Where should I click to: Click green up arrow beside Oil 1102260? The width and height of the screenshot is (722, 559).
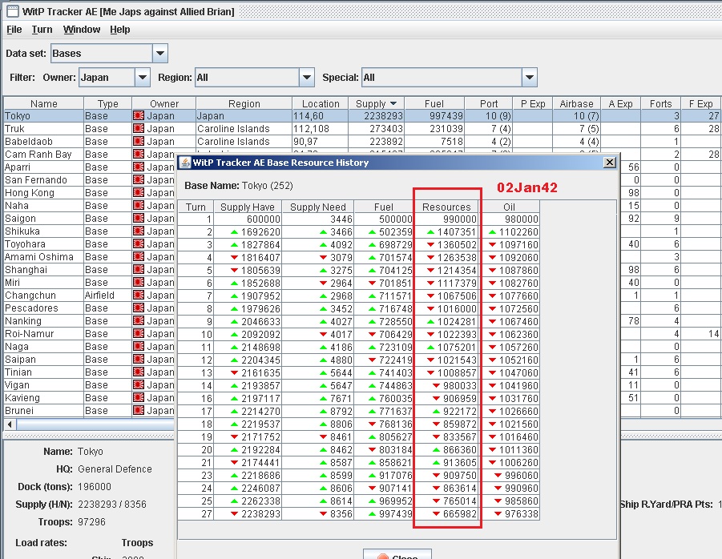coord(492,232)
